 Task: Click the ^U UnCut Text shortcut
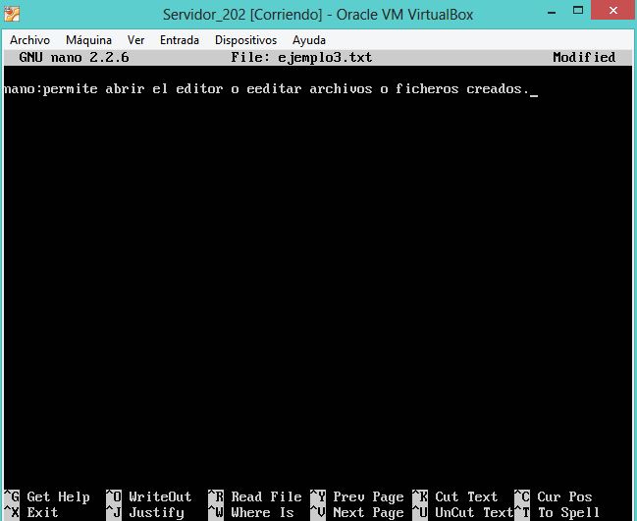(463, 512)
